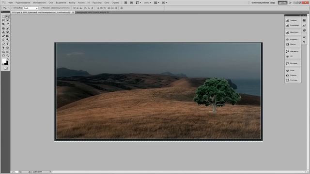Select the Spot Healing Brush tool

point(3,29)
